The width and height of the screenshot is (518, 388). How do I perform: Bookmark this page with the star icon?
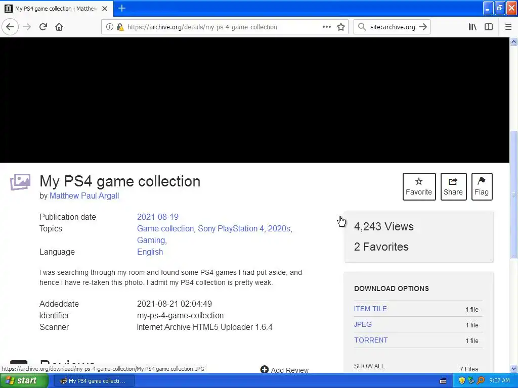(341, 27)
